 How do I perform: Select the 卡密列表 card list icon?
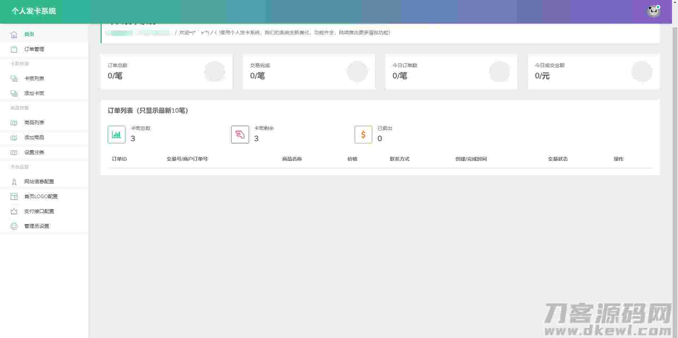tap(14, 78)
